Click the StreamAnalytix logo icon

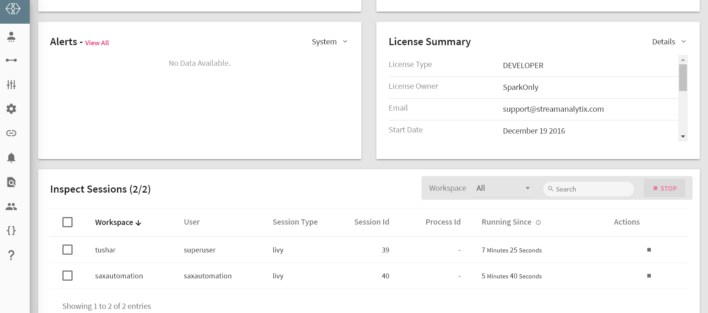[x=13, y=9]
